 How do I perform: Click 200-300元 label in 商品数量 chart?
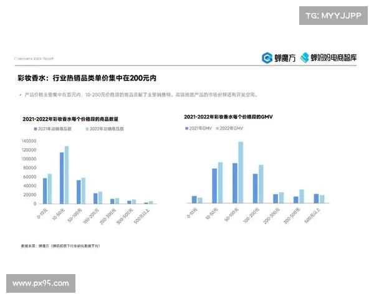pos(108,216)
